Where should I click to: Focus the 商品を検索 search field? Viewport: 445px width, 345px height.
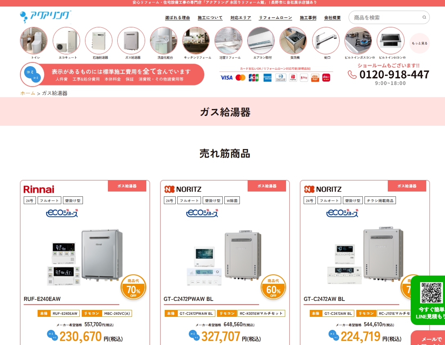(389, 17)
